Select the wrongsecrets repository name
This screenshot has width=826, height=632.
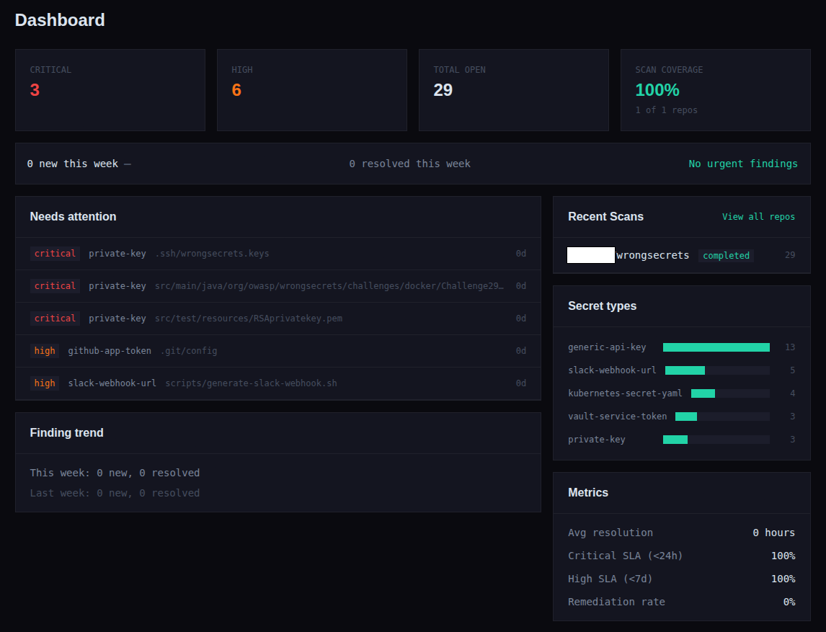(x=652, y=254)
